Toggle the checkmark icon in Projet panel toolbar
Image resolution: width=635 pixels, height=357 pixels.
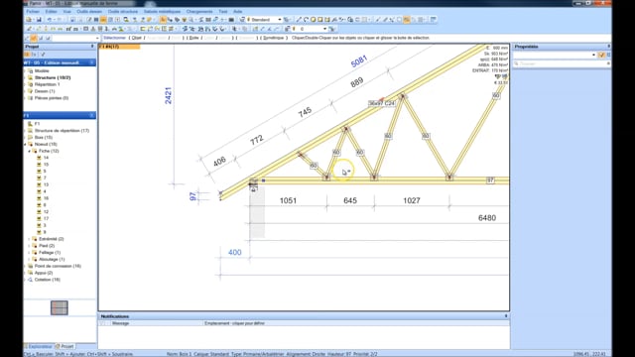pos(43,55)
